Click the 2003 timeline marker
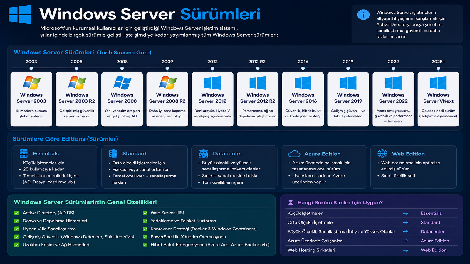470x264 pixels. [x=31, y=68]
